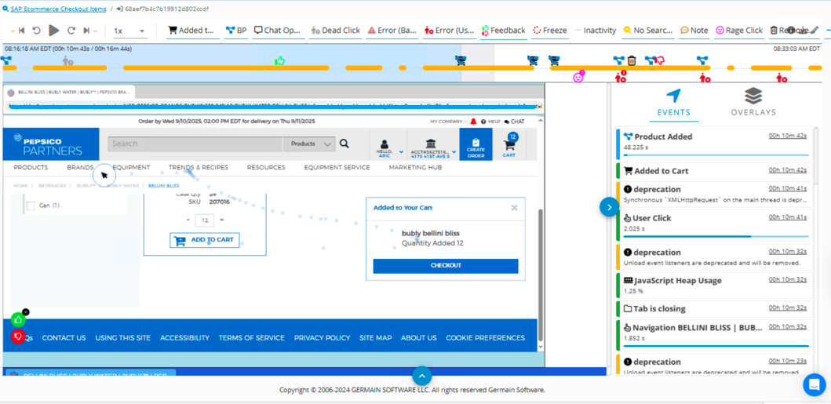Image resolution: width=831 pixels, height=404 pixels.
Task: Skip to the end of the replay
Action: [86, 31]
